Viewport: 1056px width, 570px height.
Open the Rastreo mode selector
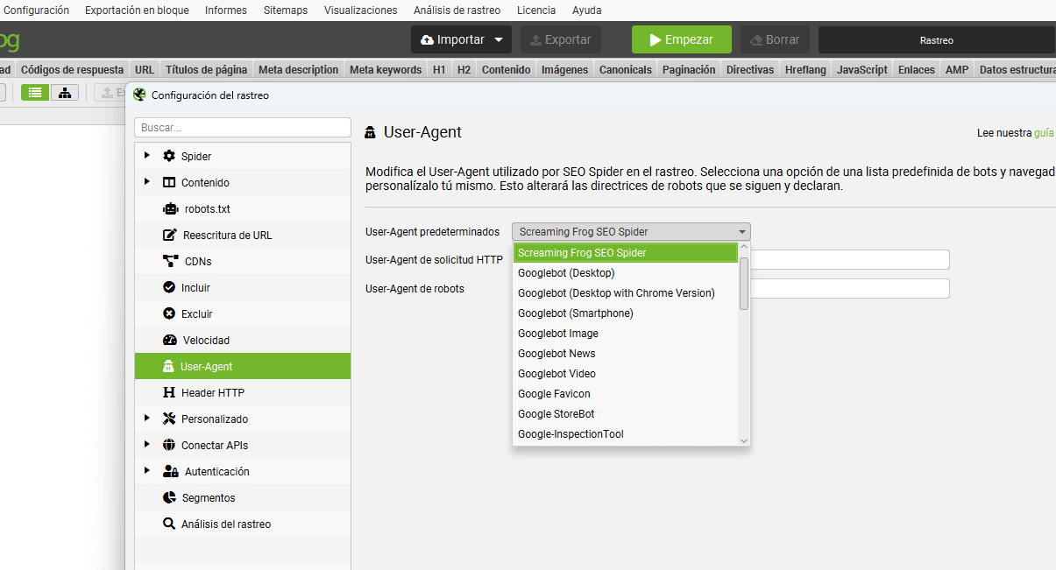pyautogui.click(x=936, y=40)
